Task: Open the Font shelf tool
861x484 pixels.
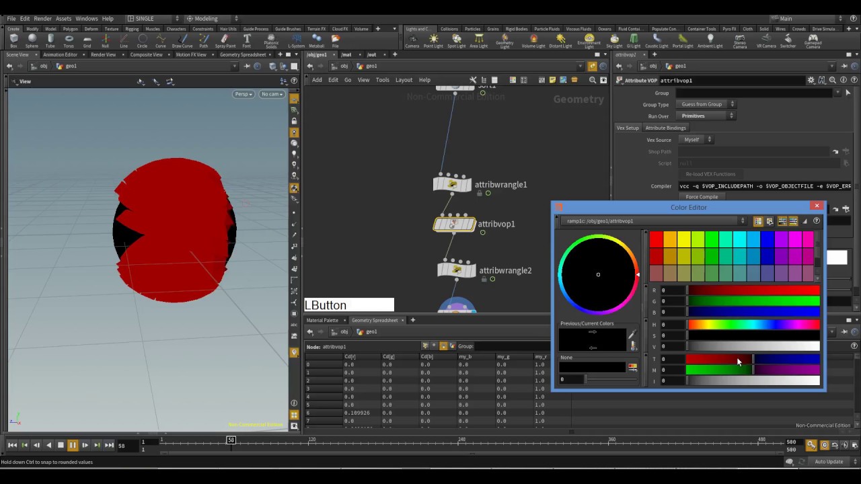Action: point(247,41)
